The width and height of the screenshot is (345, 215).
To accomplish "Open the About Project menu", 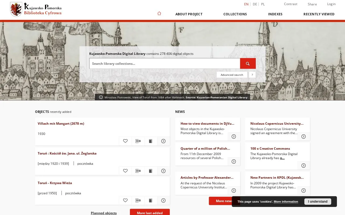I will point(189,14).
